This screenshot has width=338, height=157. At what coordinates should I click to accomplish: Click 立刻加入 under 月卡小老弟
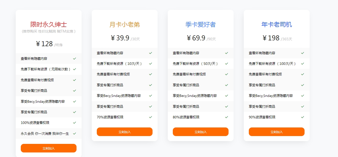124,132
